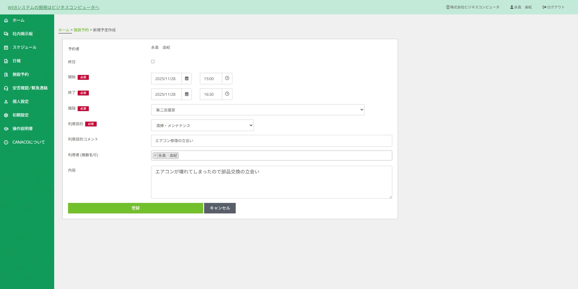Select the 施設予約 sidebar icon

pyautogui.click(x=6, y=74)
